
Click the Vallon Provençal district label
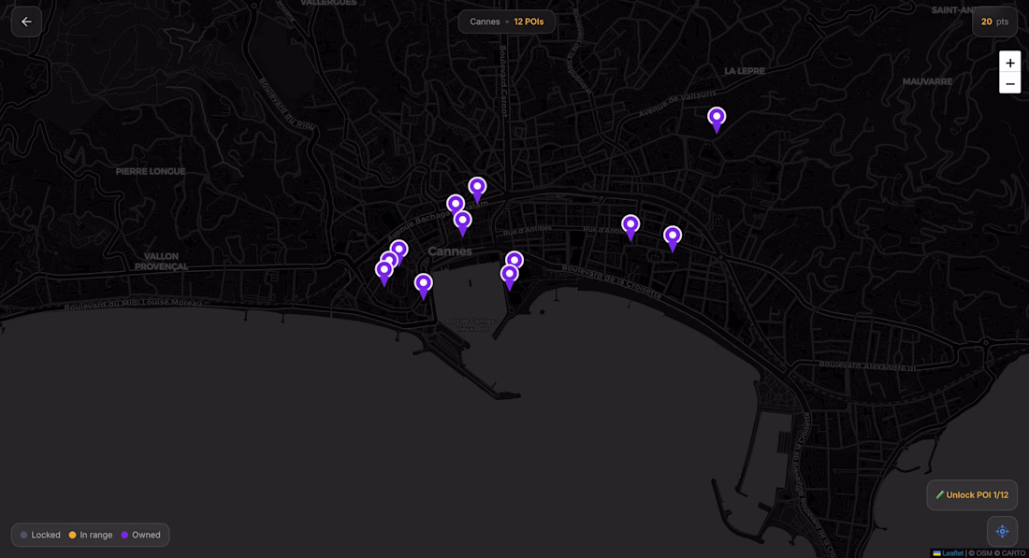tap(162, 261)
